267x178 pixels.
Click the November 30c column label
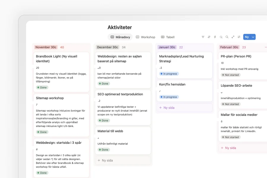(46, 47)
